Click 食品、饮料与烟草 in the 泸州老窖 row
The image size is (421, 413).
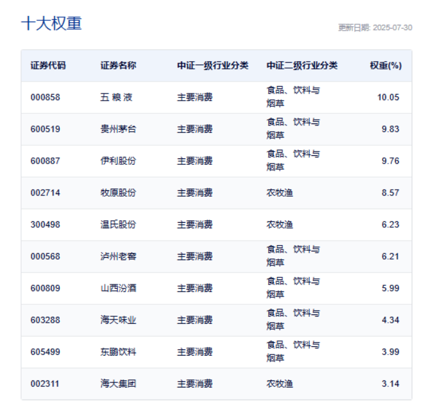[293, 256]
